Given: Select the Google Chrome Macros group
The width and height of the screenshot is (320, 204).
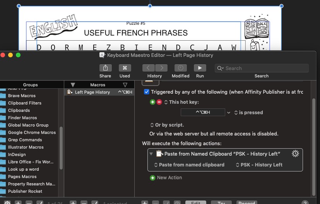Looking at the screenshot, I should [x=32, y=132].
